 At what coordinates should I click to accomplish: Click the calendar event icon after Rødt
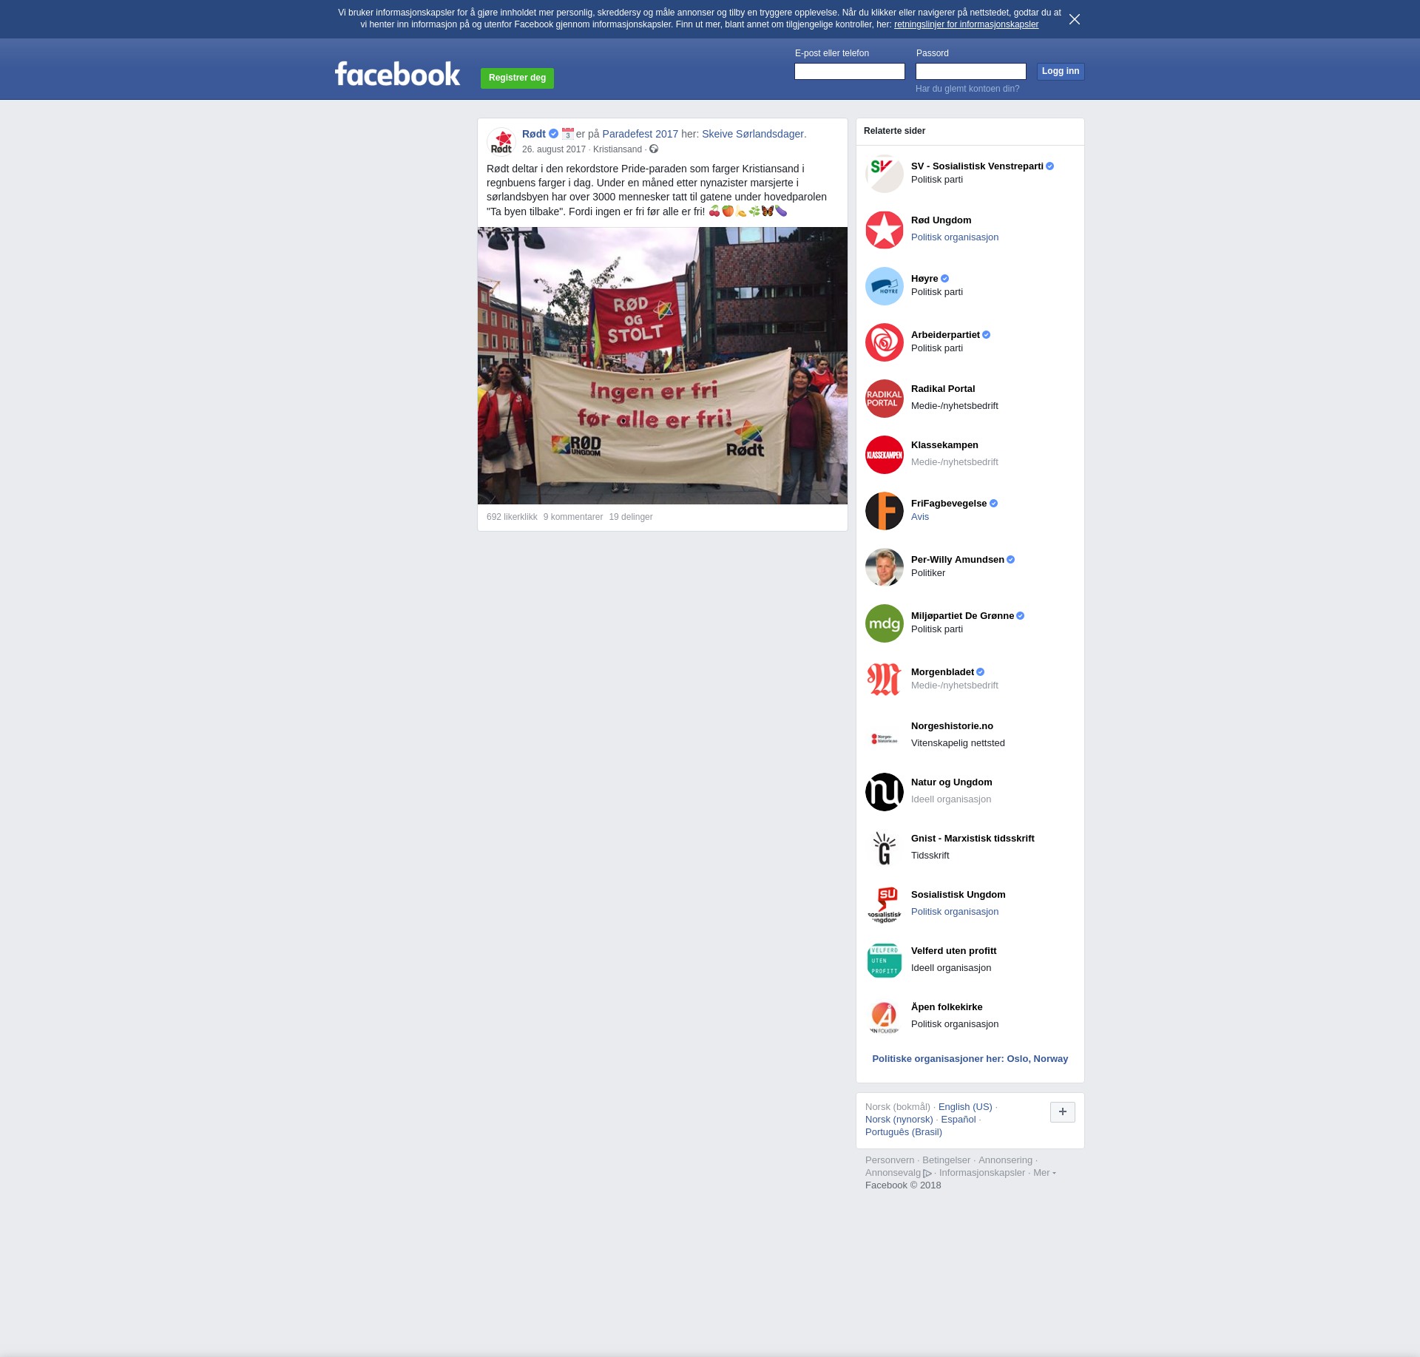tap(568, 134)
